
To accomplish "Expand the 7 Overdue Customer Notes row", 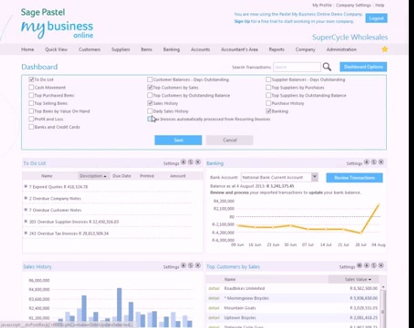I will pyautogui.click(x=26, y=210).
